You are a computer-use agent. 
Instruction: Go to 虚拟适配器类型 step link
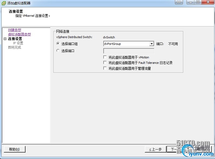tap(20, 34)
